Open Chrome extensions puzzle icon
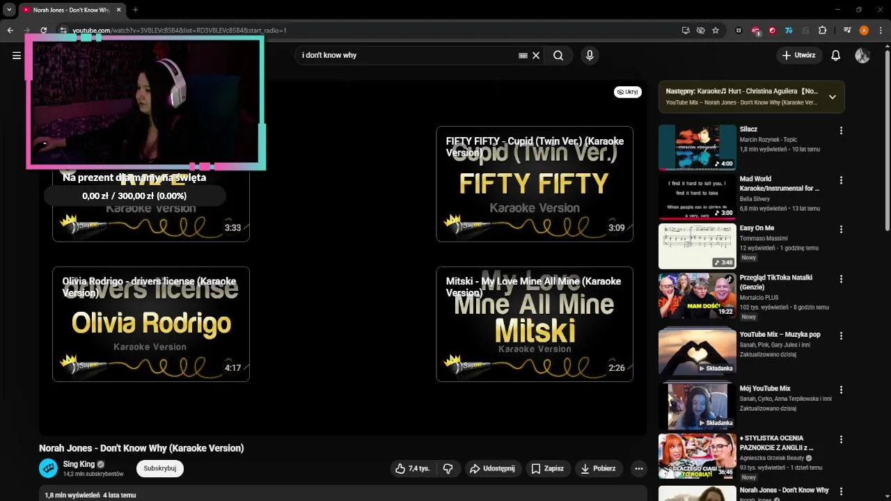The image size is (891, 501). (x=822, y=30)
